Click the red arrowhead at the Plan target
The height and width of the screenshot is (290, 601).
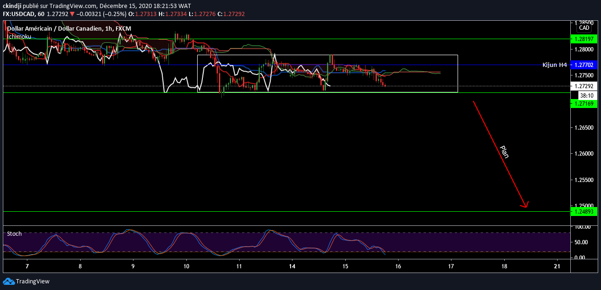click(525, 205)
